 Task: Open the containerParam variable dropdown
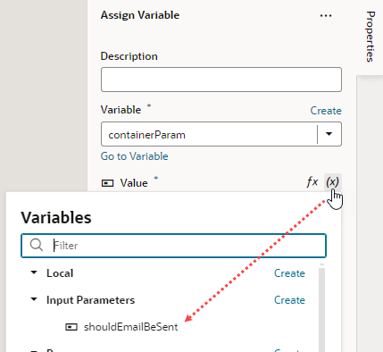pyautogui.click(x=329, y=134)
